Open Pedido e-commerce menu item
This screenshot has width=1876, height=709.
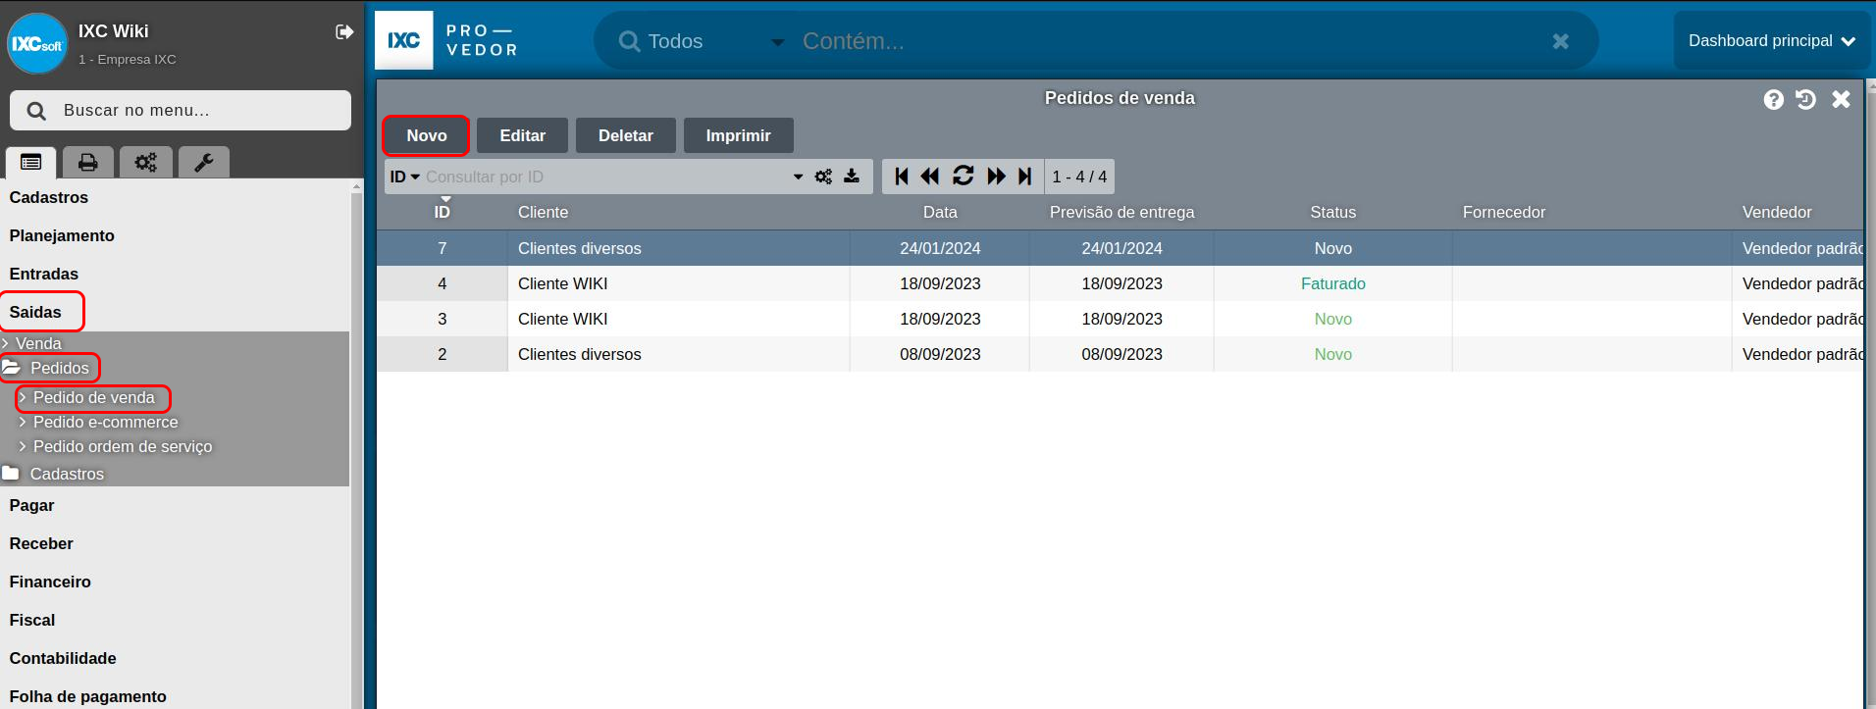coord(105,422)
